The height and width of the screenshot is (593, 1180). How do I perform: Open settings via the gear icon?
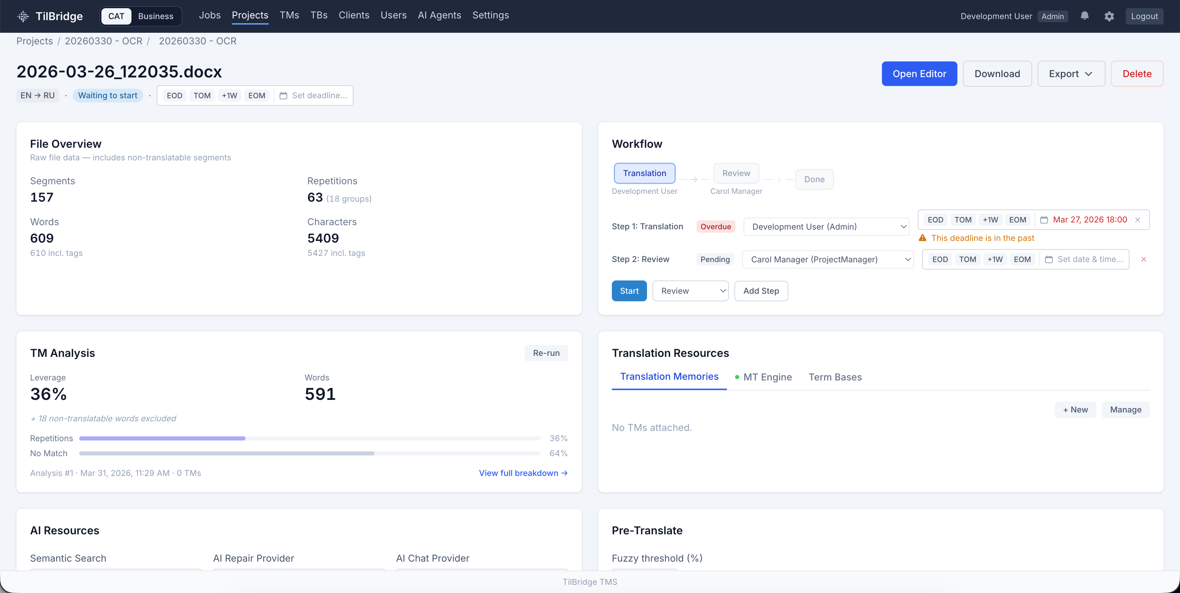click(x=1109, y=16)
